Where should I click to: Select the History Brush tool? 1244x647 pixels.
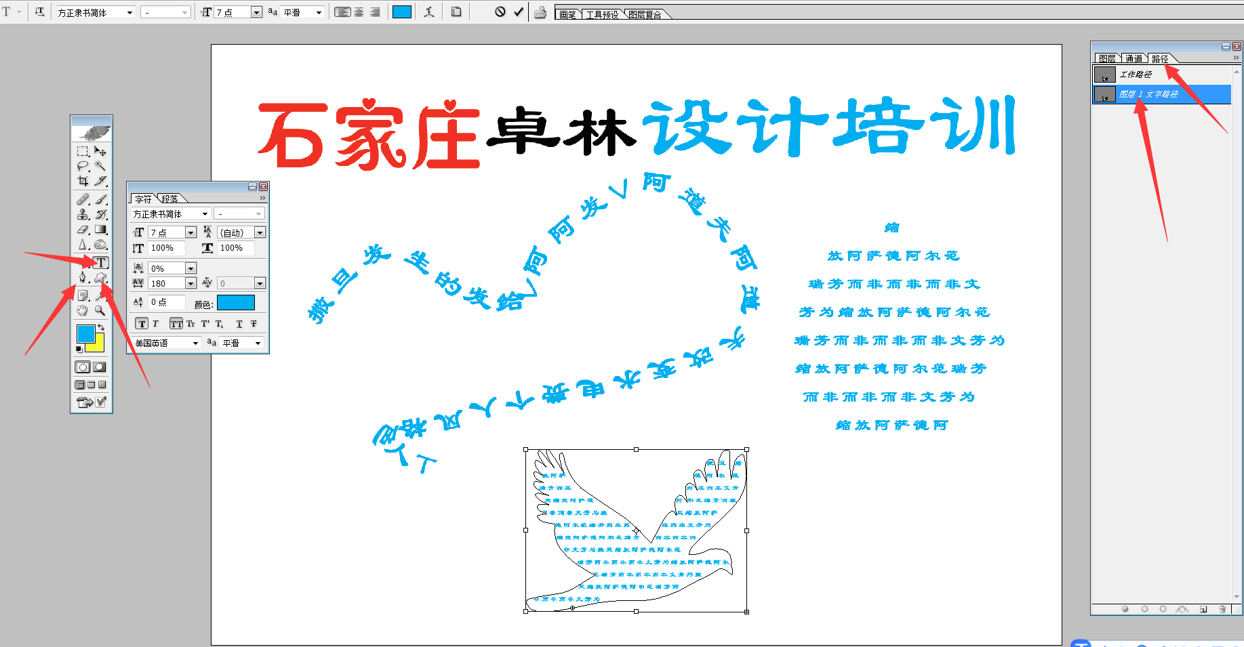coord(100,214)
